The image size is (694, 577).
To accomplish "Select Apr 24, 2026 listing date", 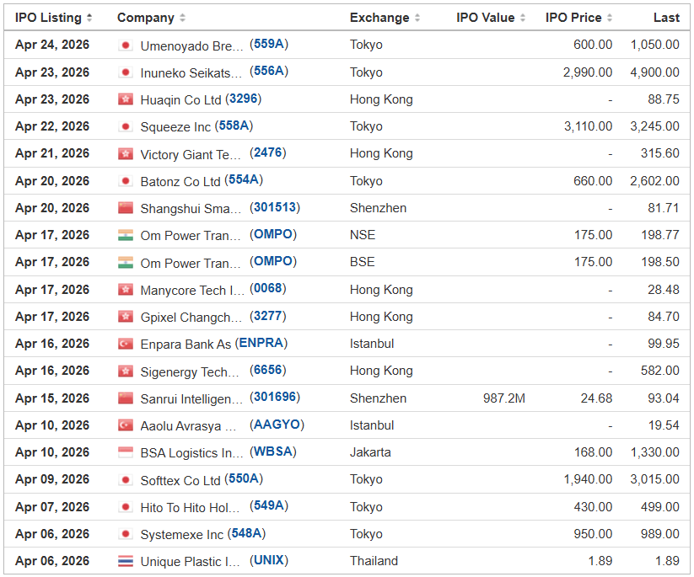I will point(52,45).
